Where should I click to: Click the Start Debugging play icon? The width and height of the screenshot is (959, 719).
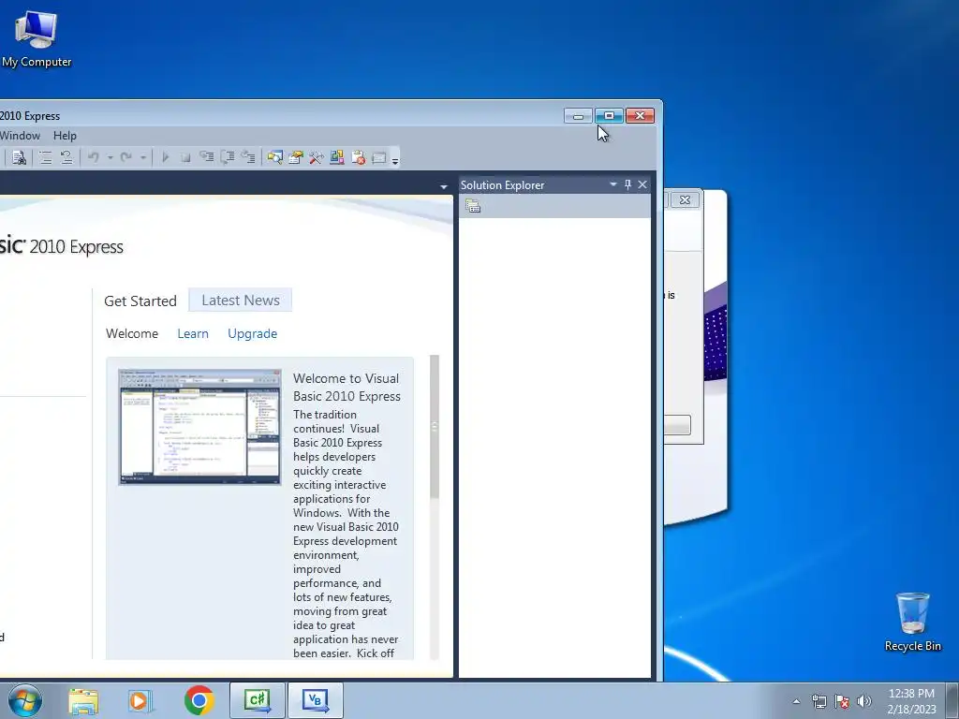165,157
